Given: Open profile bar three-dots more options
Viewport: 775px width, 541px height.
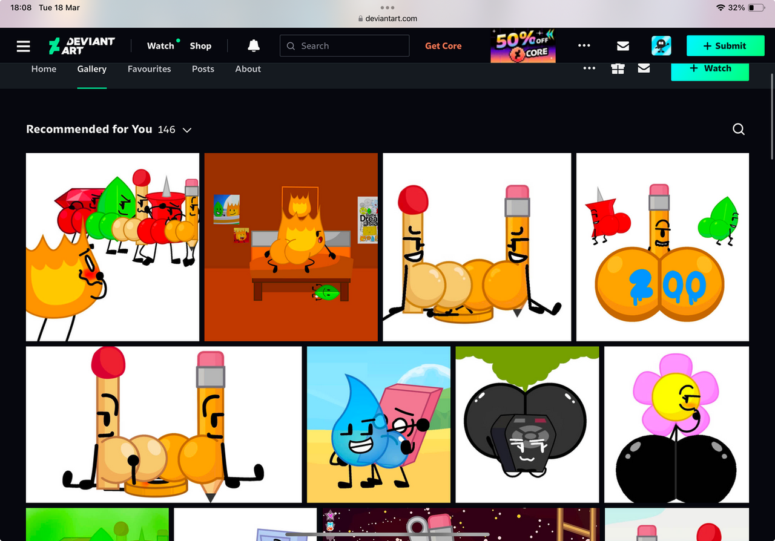Looking at the screenshot, I should [x=589, y=68].
